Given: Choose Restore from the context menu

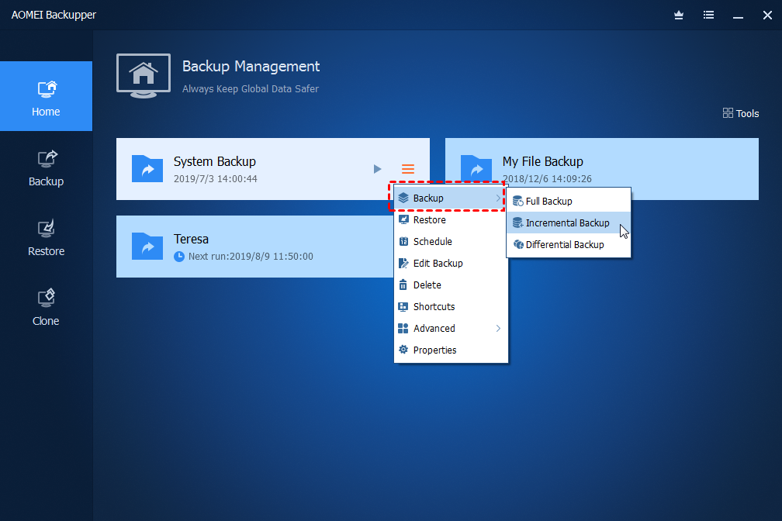Looking at the screenshot, I should [451, 220].
